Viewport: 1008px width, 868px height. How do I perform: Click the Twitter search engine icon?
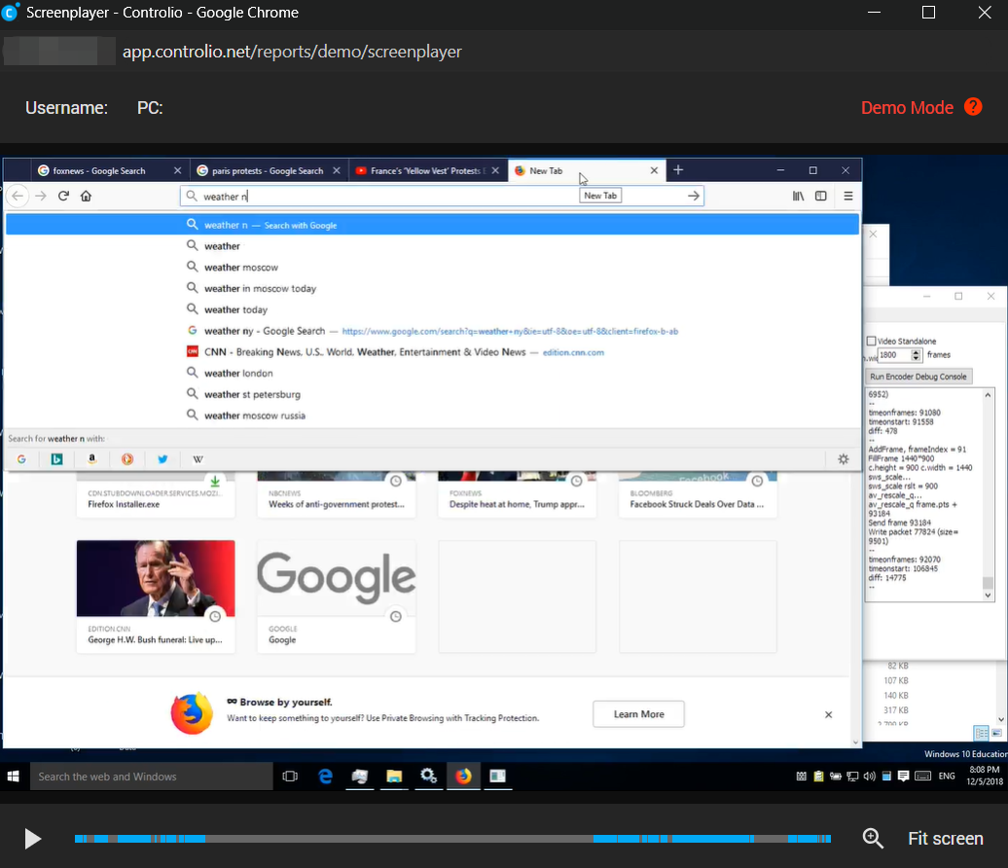coord(162,459)
